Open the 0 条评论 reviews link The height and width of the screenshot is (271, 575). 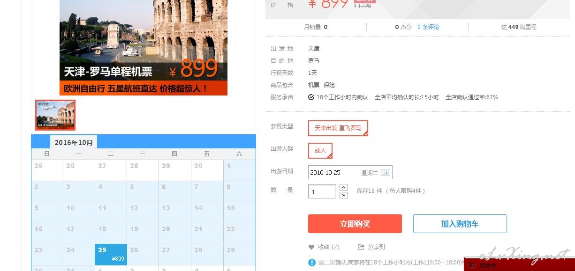pos(428,27)
